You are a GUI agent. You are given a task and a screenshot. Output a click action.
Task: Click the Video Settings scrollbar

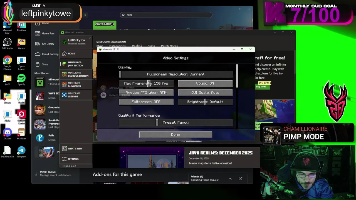[237, 76]
